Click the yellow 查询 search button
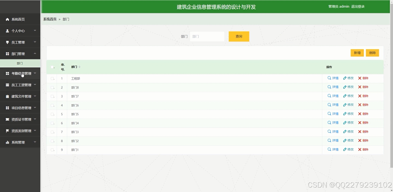 [x=238, y=36]
